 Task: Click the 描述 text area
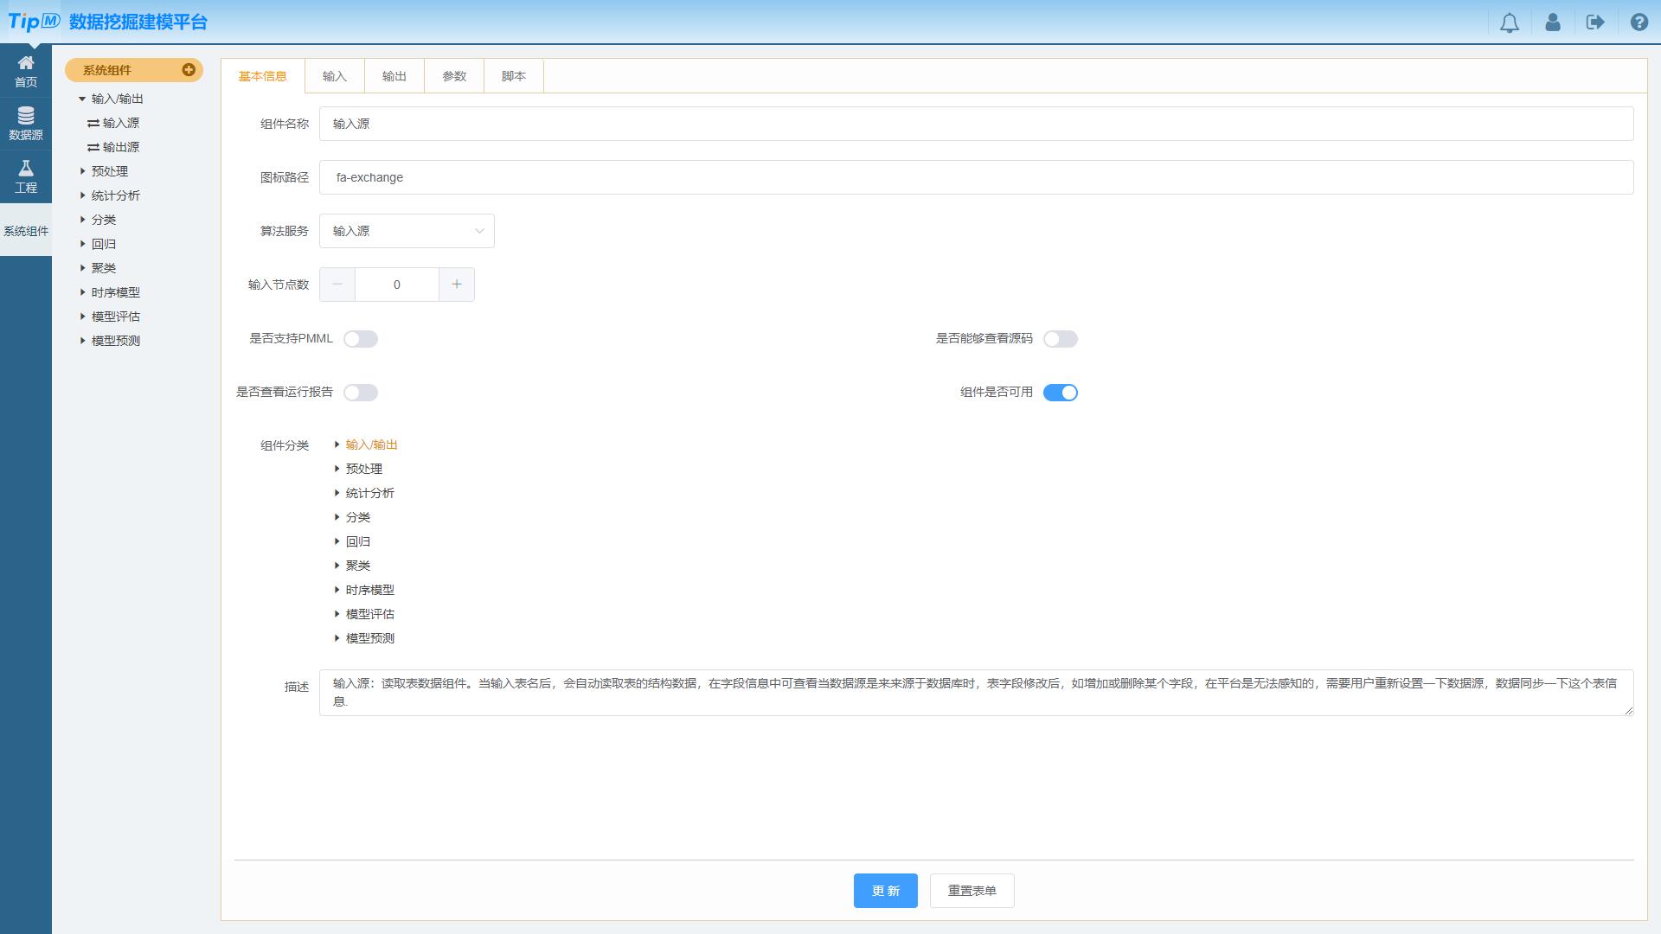[x=976, y=693]
